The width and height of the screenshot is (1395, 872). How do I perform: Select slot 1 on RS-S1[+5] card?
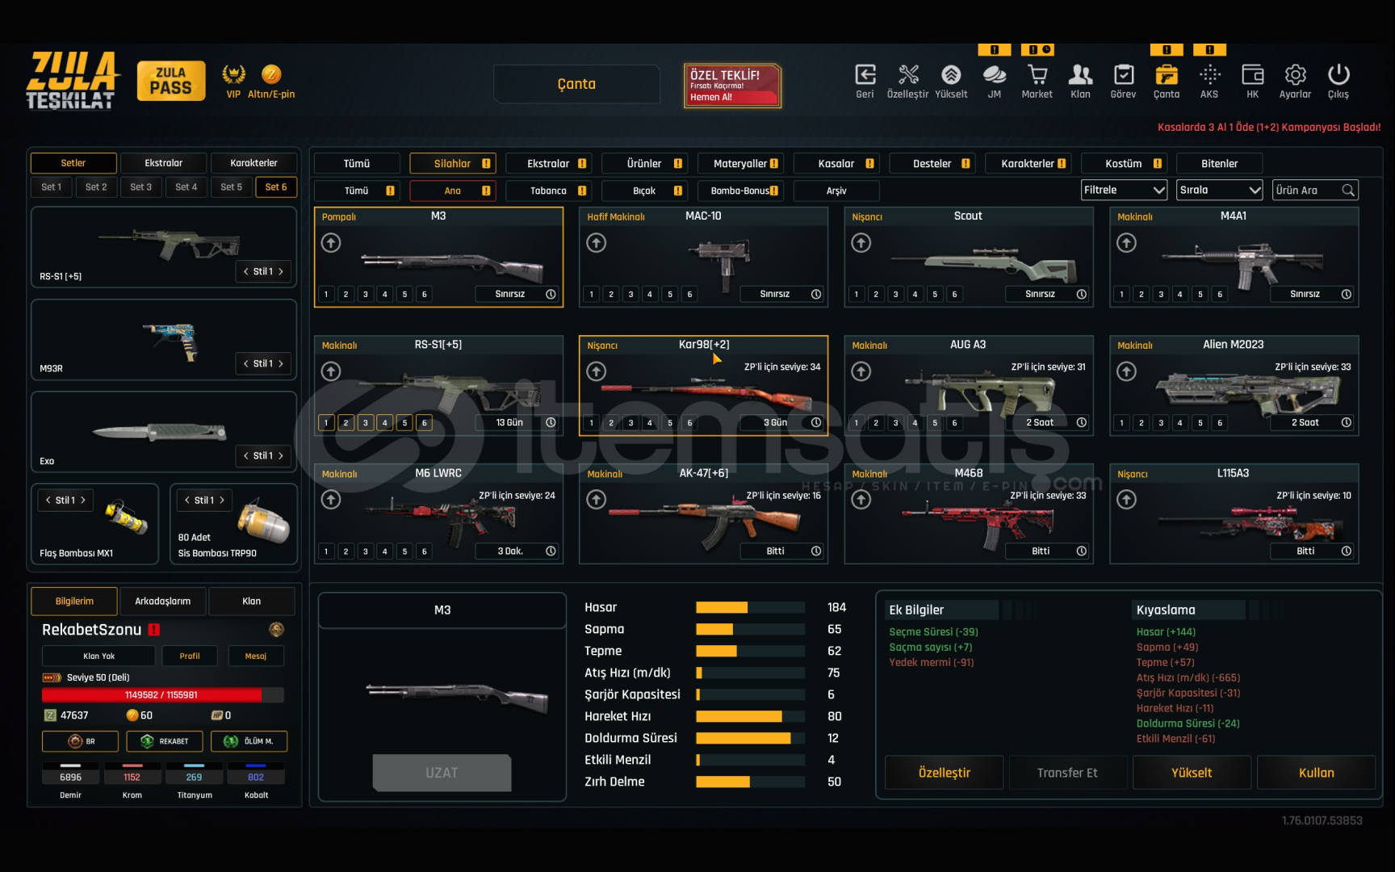[326, 422]
